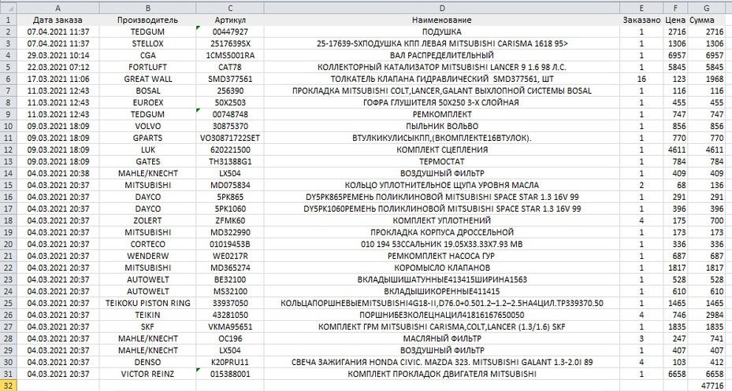
Task: Select the 'КОМПЛЕКТ УПЛОТНЕНИЙ' name cell
Action: point(442,221)
